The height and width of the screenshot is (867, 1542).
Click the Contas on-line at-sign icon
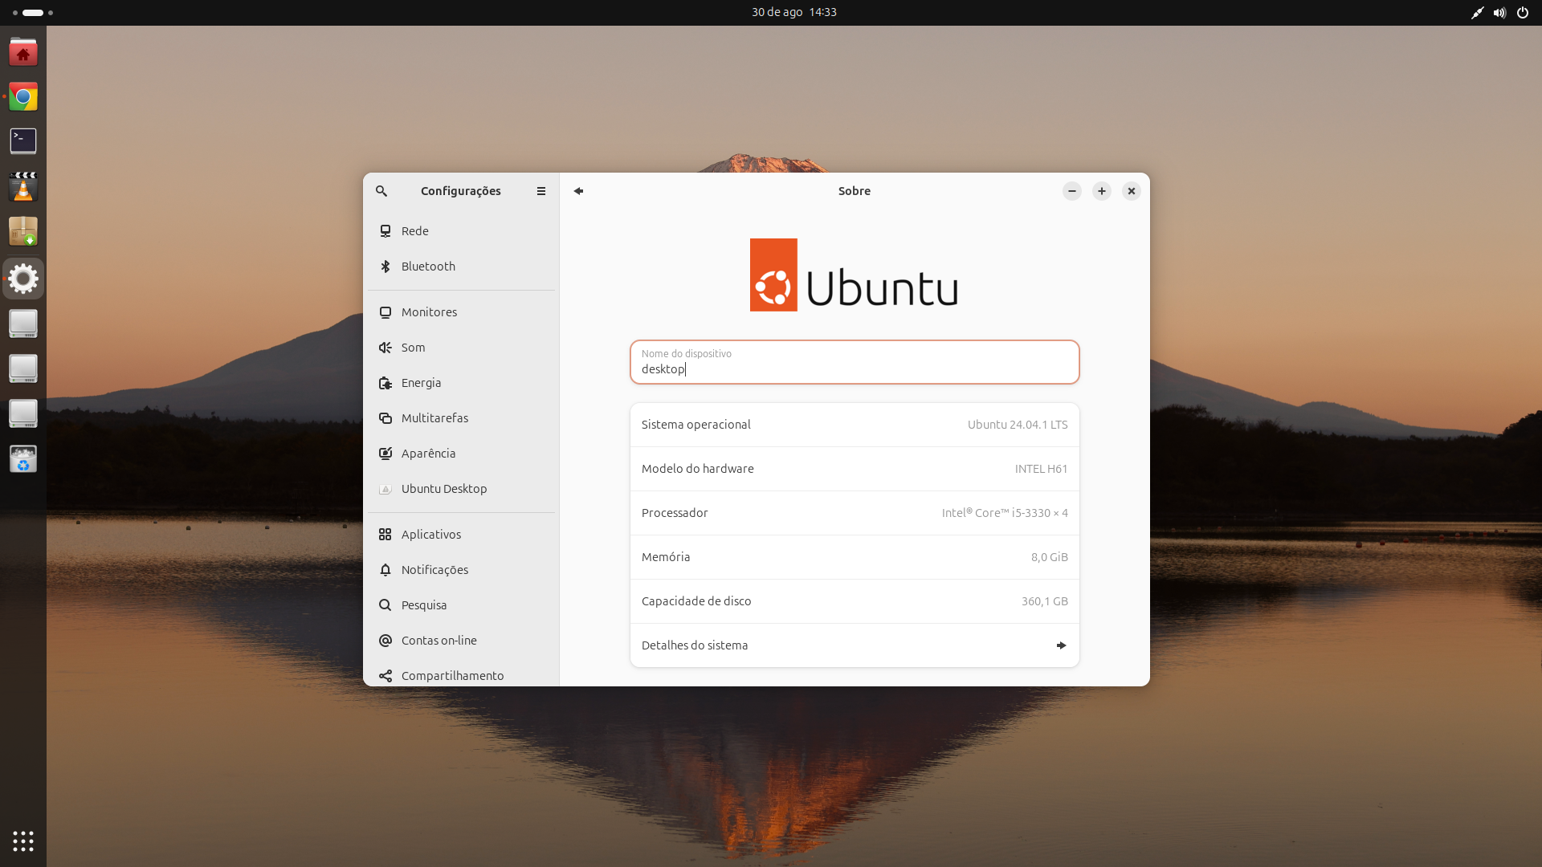point(385,641)
